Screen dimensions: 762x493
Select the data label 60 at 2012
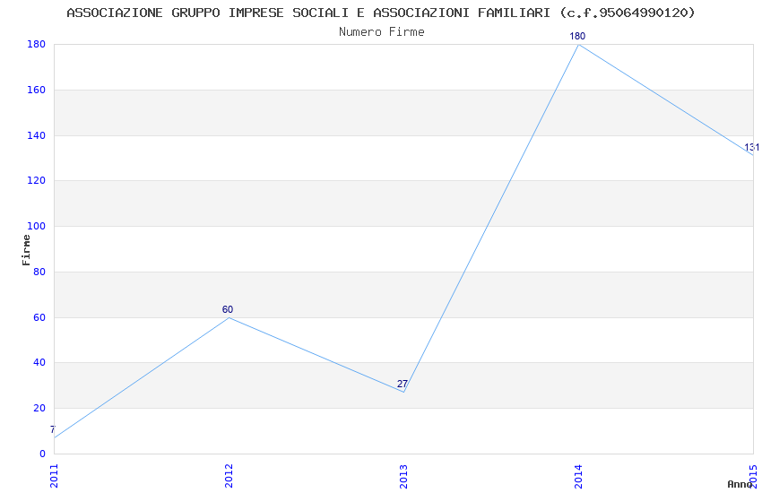point(228,309)
